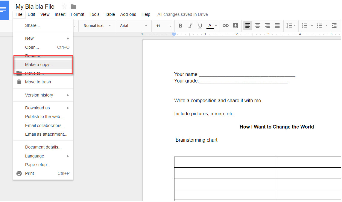Justify the paragraph text
The width and height of the screenshot is (342, 202).
277,26
